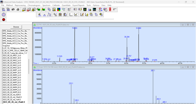The height and width of the screenshot is (104, 196).
Task: Open the View menu
Action: 103,5
